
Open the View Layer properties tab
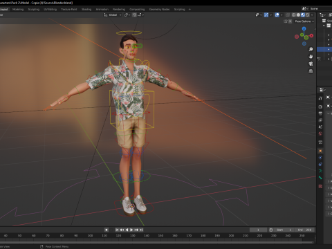[320, 120]
